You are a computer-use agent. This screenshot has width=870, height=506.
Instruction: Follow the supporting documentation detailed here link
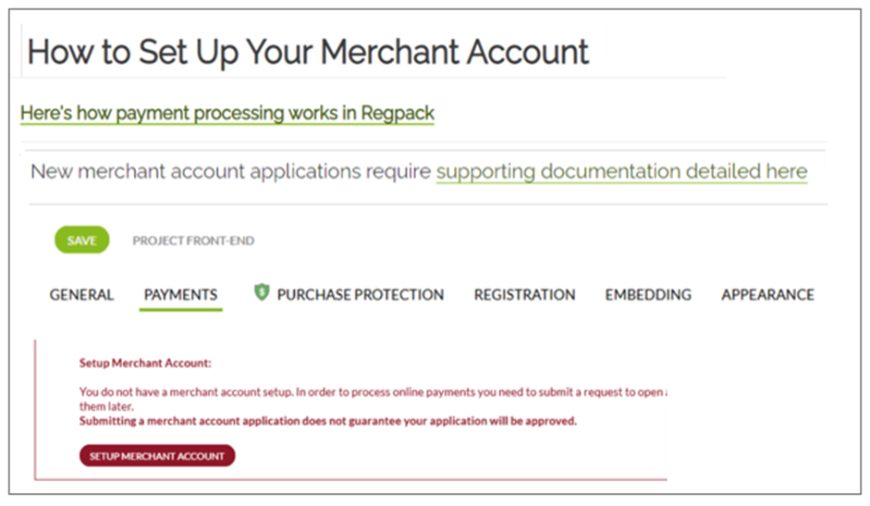(621, 172)
